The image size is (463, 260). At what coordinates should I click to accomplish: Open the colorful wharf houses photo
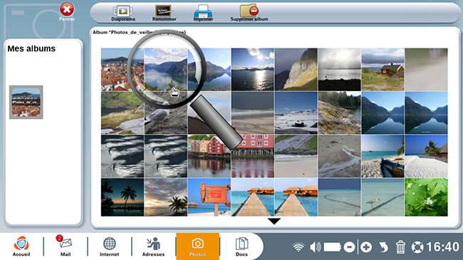click(209, 156)
